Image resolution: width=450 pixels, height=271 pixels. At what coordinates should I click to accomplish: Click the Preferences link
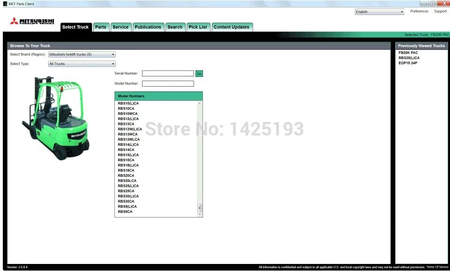click(x=419, y=11)
